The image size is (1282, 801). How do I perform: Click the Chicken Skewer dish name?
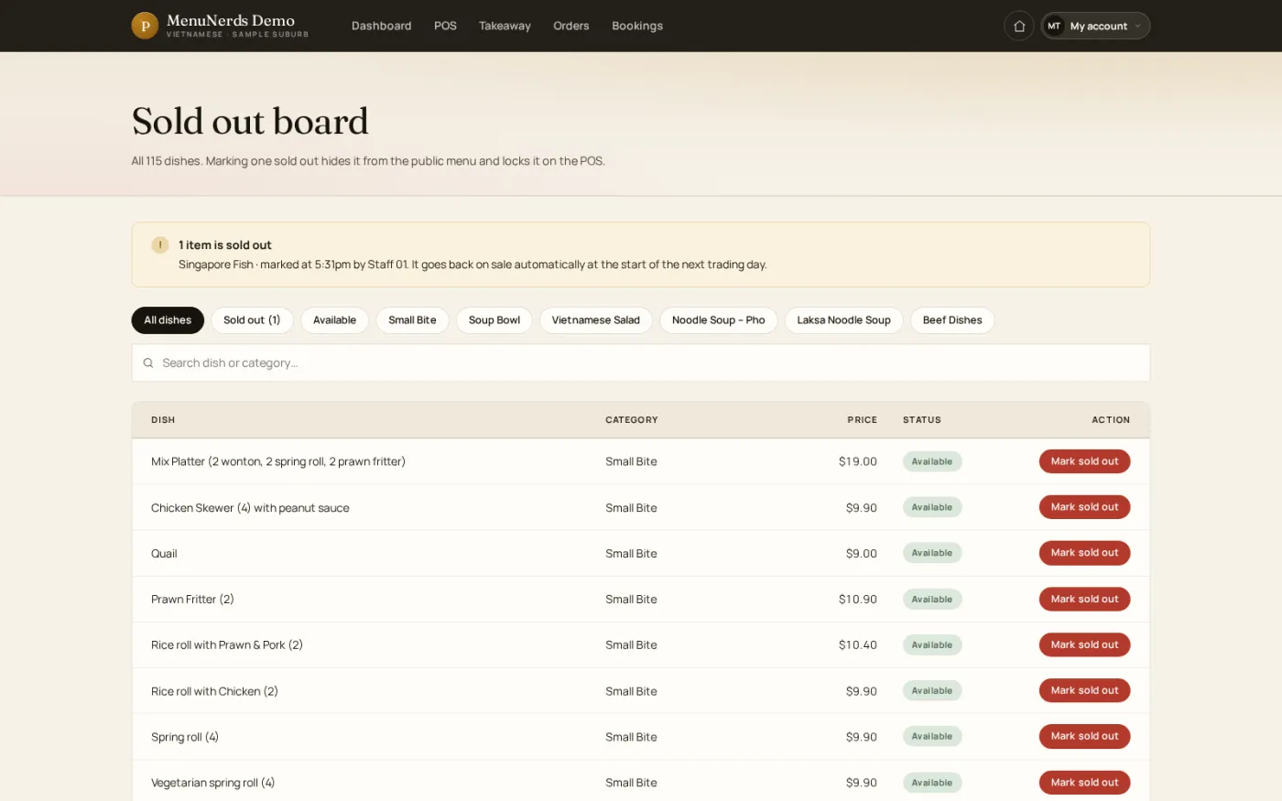250,508
